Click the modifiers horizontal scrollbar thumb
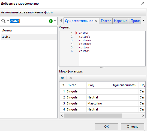This screenshot has width=147, height=131. [x=93, y=115]
